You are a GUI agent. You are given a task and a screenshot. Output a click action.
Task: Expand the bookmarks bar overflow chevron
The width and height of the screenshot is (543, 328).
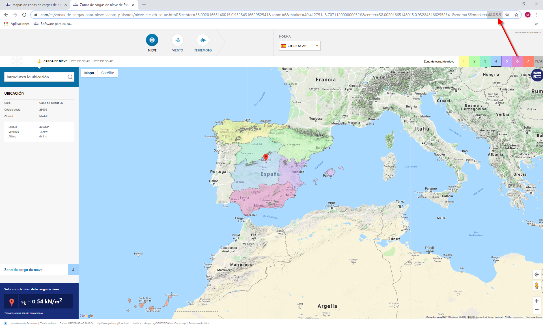pyautogui.click(x=536, y=24)
